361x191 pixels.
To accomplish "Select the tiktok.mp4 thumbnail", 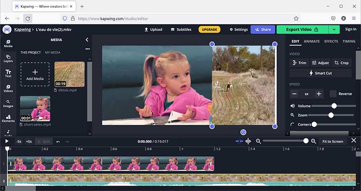I will 69,74.
